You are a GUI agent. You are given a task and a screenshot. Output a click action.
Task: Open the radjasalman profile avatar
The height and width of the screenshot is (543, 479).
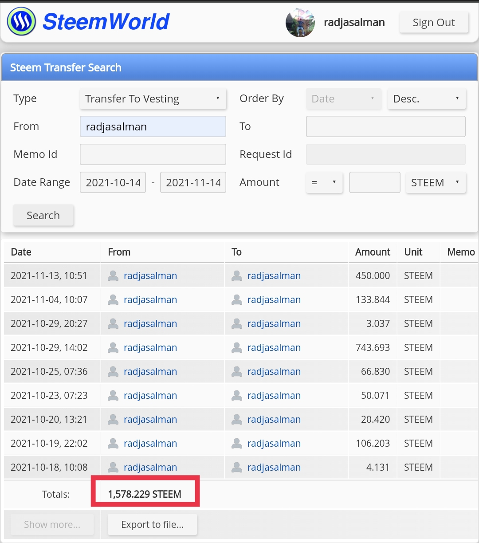(x=300, y=22)
